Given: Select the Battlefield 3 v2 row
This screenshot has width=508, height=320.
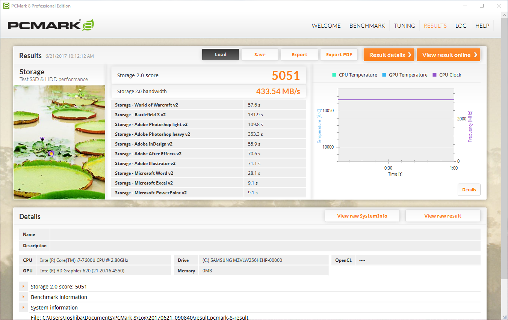Looking at the screenshot, I should pyautogui.click(x=209, y=115).
